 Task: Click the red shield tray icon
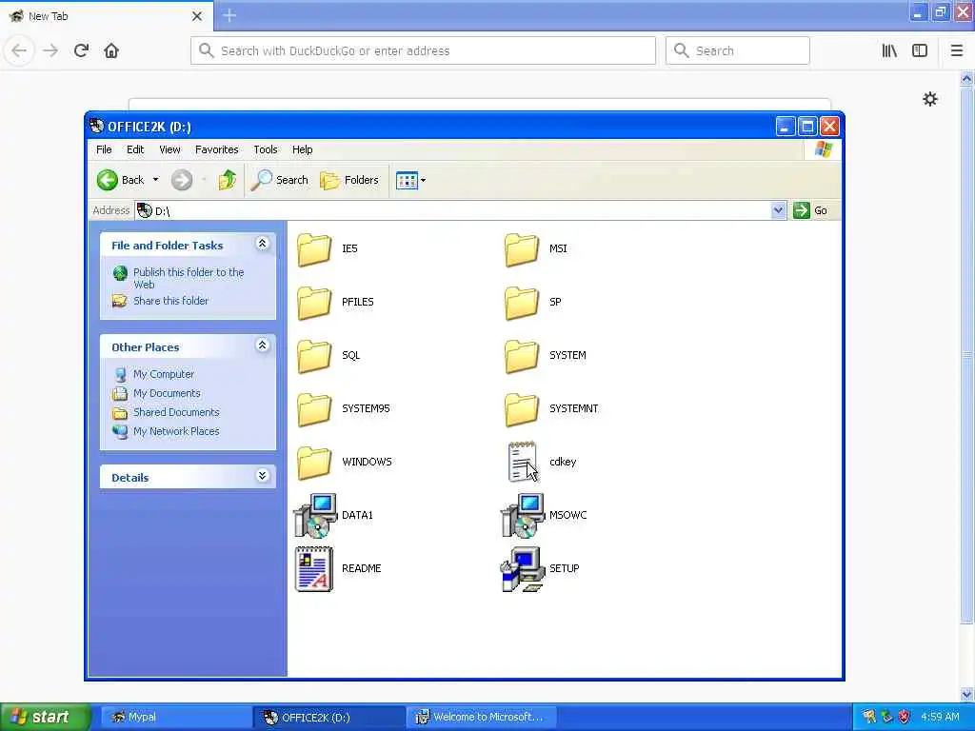[905, 717]
